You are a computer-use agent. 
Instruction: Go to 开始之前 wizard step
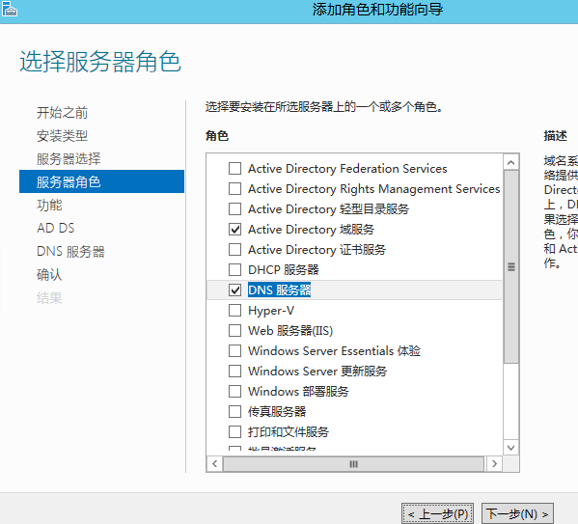tap(63, 113)
